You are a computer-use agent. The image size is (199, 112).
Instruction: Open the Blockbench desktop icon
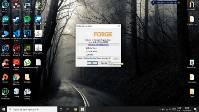point(39,20)
